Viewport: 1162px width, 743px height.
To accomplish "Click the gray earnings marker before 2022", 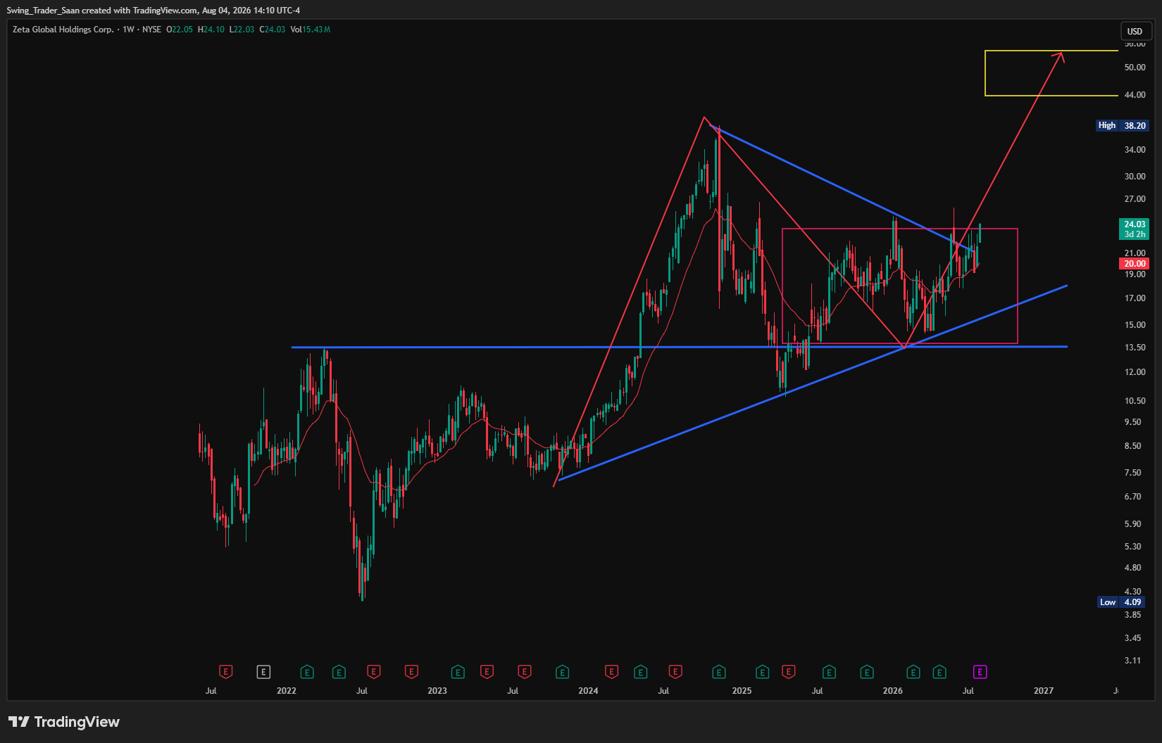I will pos(263,672).
